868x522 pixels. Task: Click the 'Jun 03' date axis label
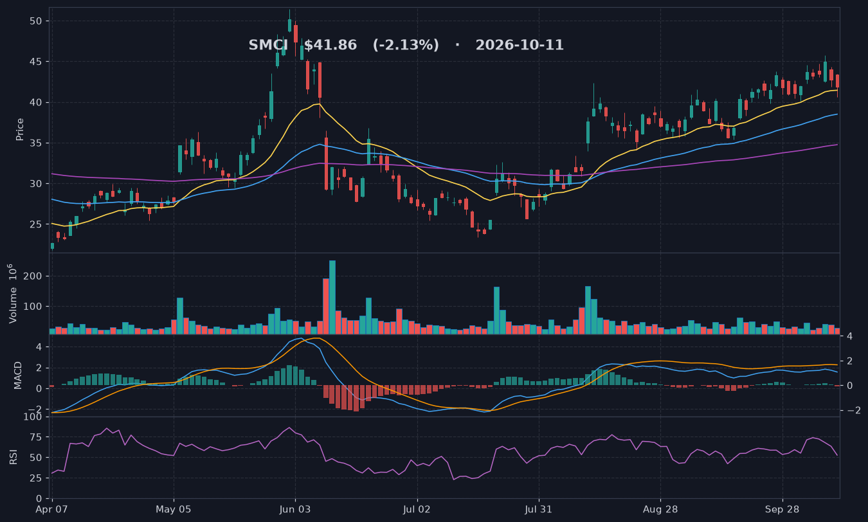click(296, 509)
